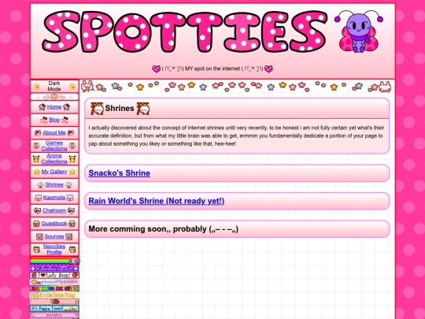Viewport: 425px width, 319px height.
Task: Click the sun icon right of Dark Mode
Action: (x=72, y=87)
